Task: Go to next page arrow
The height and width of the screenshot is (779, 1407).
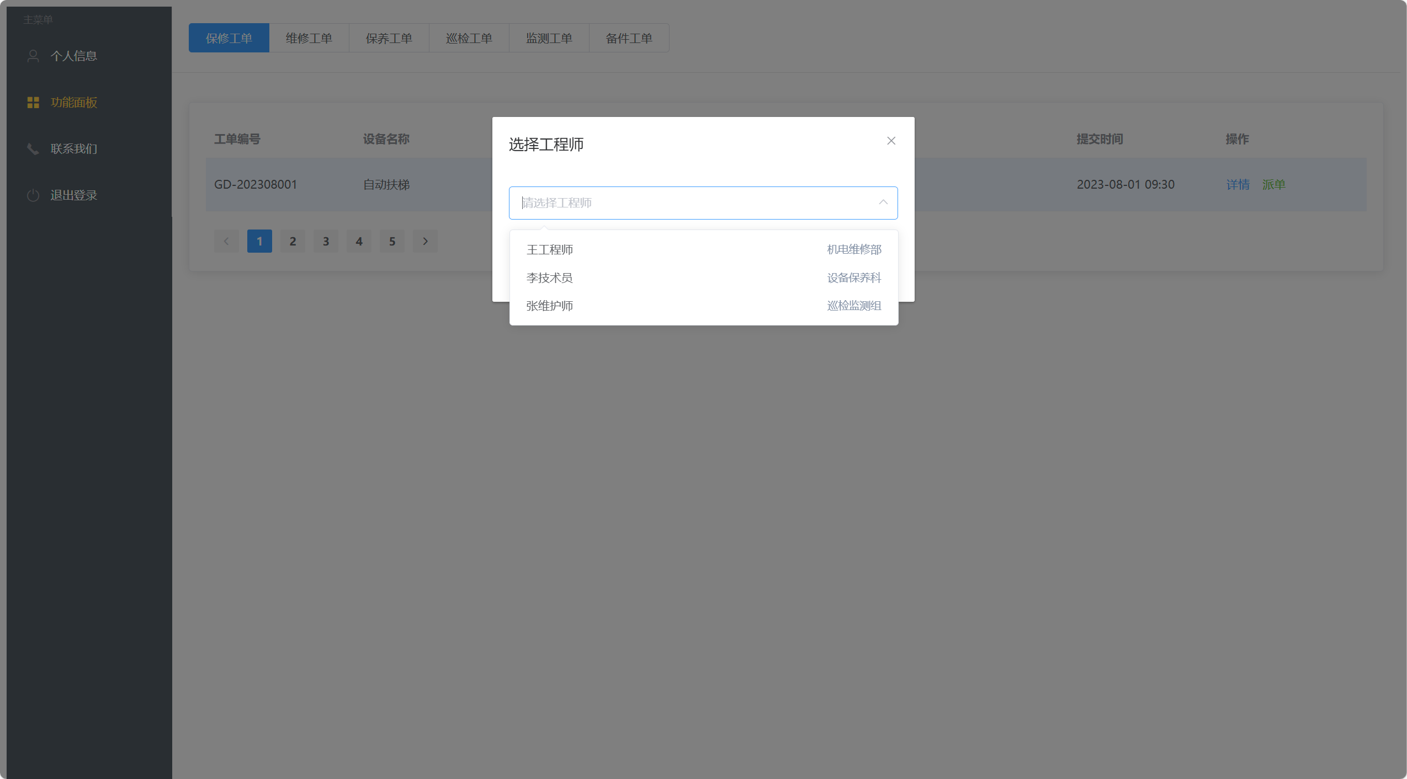Action: click(425, 241)
